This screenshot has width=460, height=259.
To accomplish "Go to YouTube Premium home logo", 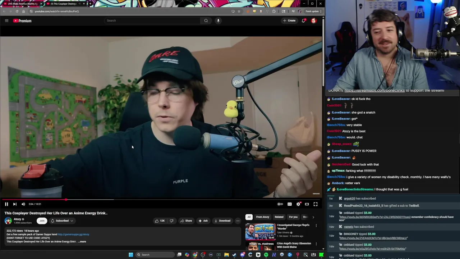I will coord(22,21).
